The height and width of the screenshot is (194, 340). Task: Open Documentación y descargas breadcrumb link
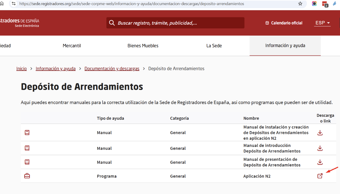click(112, 68)
